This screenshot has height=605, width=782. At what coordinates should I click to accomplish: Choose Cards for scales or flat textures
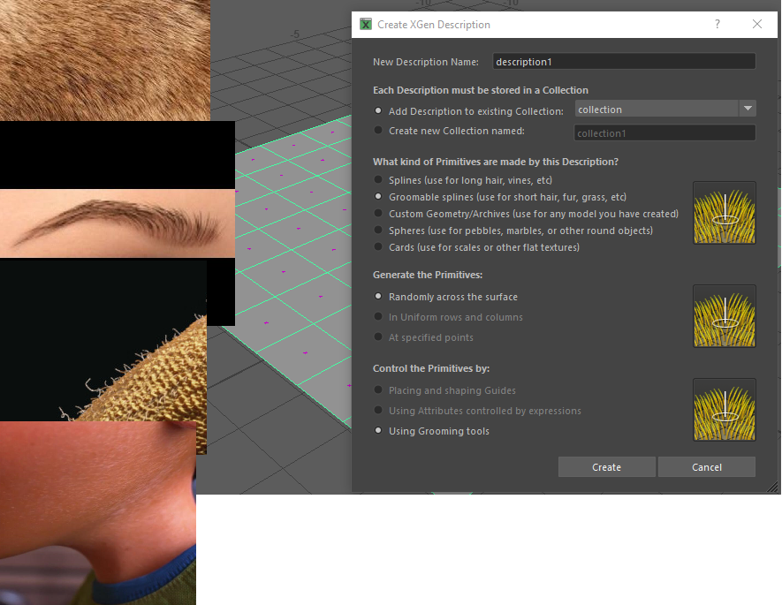coord(380,247)
